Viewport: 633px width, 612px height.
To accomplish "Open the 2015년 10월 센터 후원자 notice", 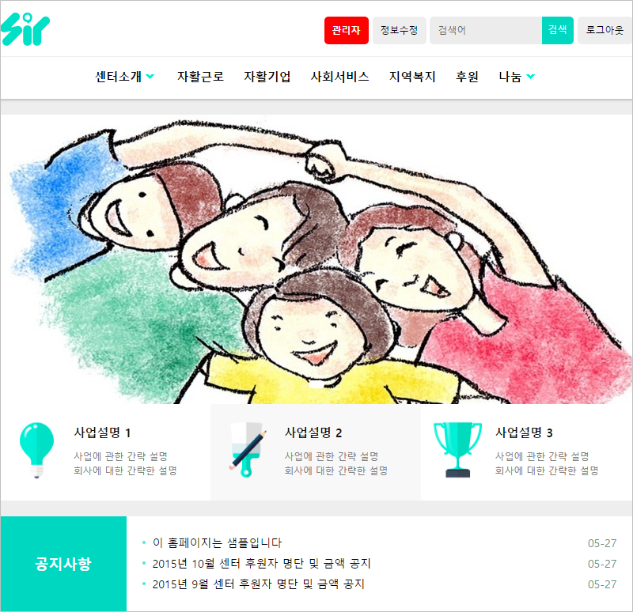I will (x=261, y=563).
